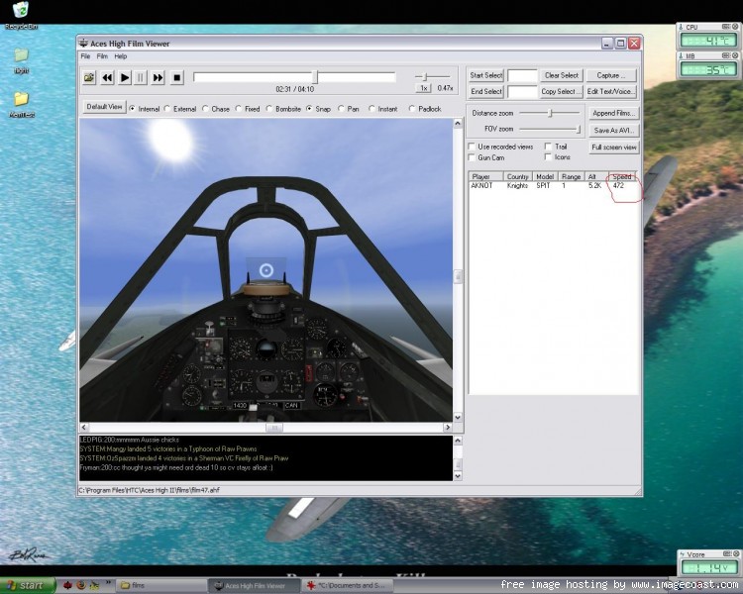
Task: Open the Recycle Bin desktop icon
Action: [20, 12]
